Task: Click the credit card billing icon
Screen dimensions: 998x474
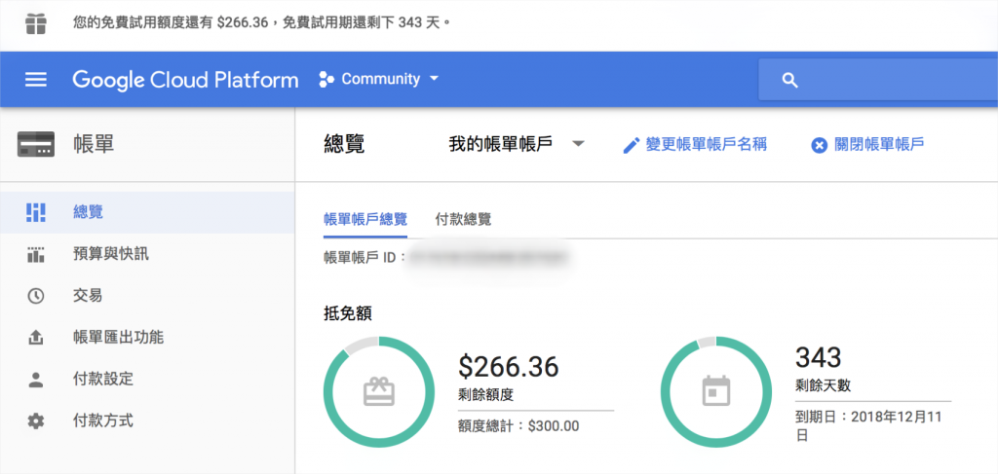Action: pyautogui.click(x=36, y=145)
